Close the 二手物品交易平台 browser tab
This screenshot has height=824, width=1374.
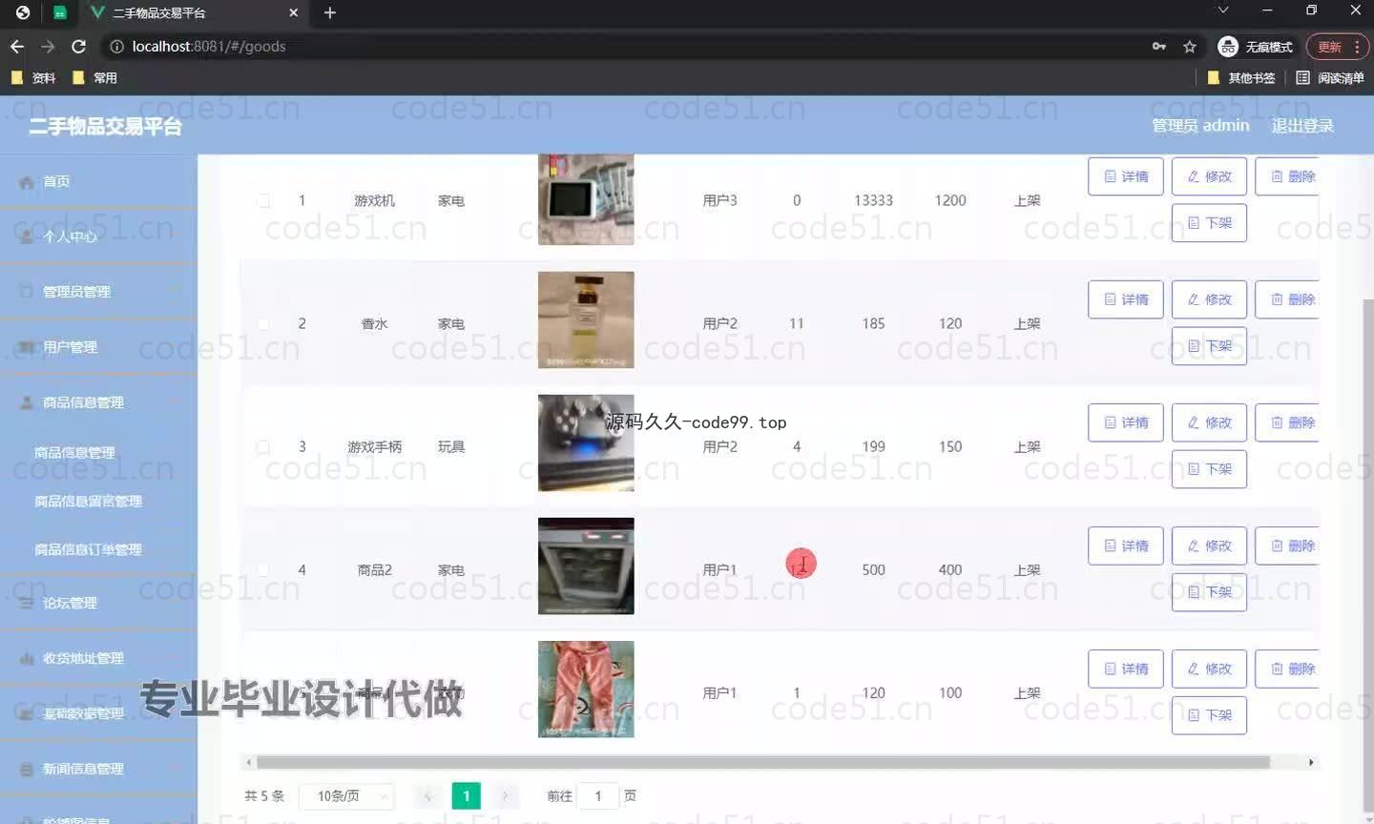pos(293,12)
